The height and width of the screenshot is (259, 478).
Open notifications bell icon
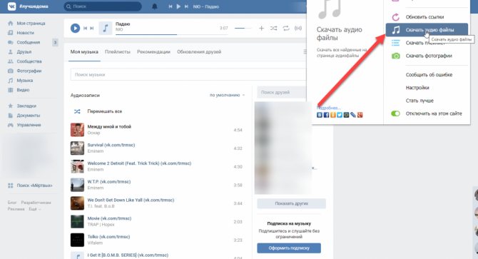155,6
